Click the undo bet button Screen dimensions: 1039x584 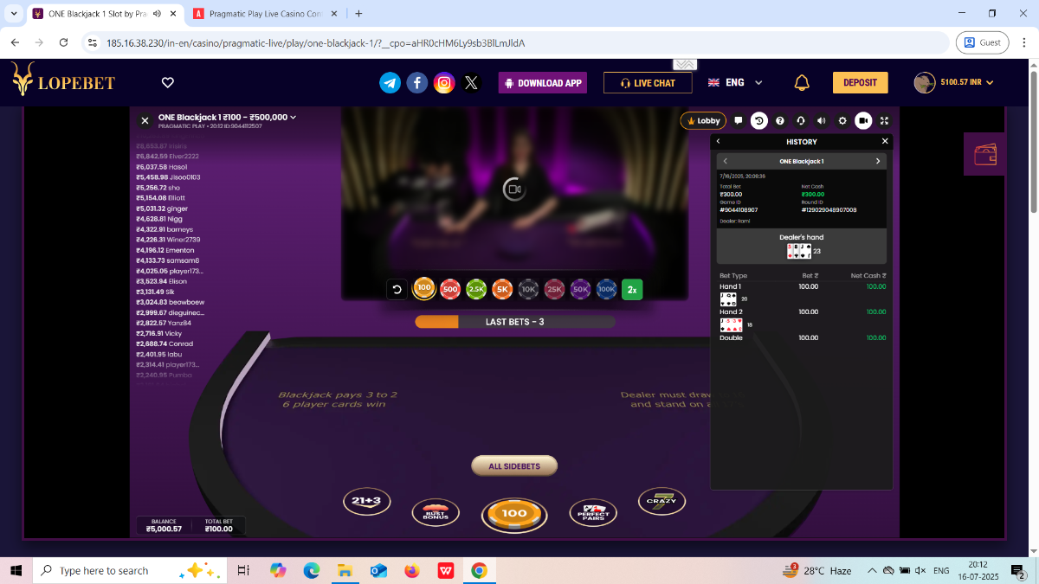click(x=397, y=290)
